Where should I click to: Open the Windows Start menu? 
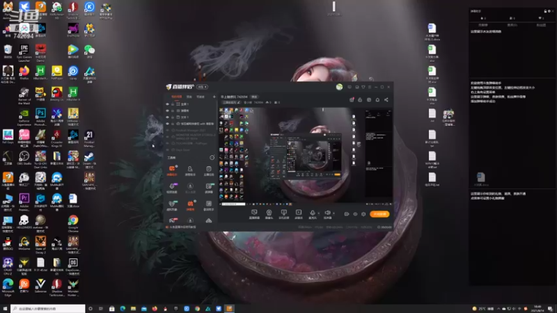5,308
